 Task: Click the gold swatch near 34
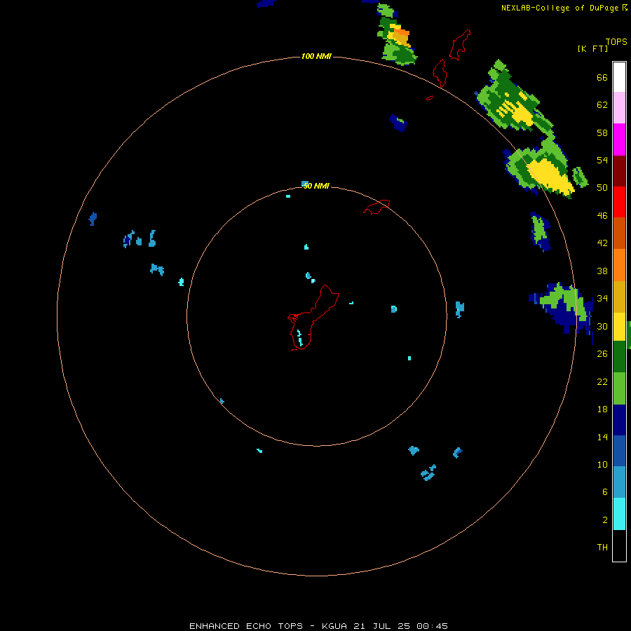pos(619,297)
